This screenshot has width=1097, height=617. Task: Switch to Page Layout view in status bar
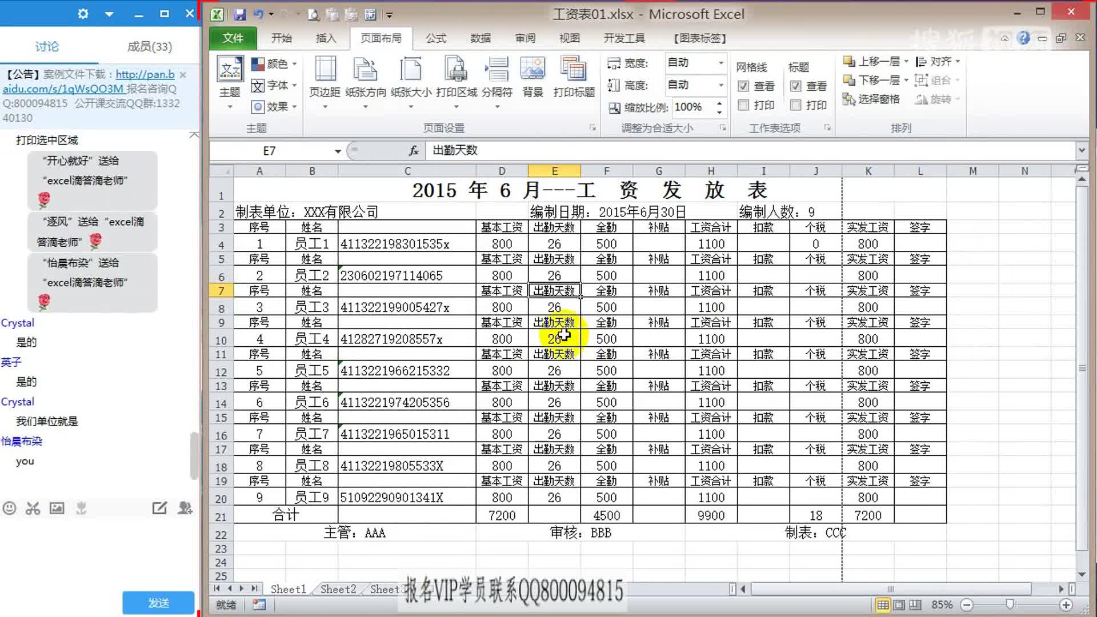[x=899, y=604]
